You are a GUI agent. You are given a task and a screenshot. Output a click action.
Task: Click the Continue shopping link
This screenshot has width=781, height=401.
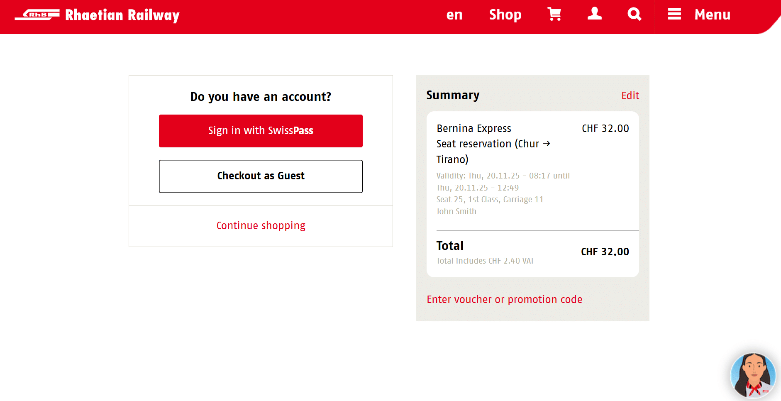(x=261, y=225)
